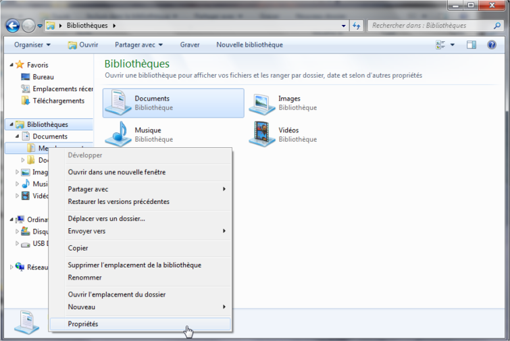
Task: Choose Ouvrir l'emplacement du dossier
Action: [x=140, y=294]
